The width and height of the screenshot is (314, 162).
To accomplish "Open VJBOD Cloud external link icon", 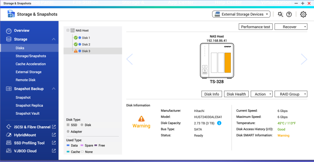I will (54, 151).
